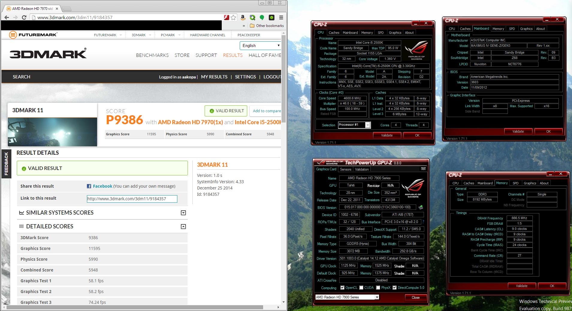The image size is (572, 311).
Task: Toggle the OpenCL checkbox in GPU-Z
Action: 342,288
